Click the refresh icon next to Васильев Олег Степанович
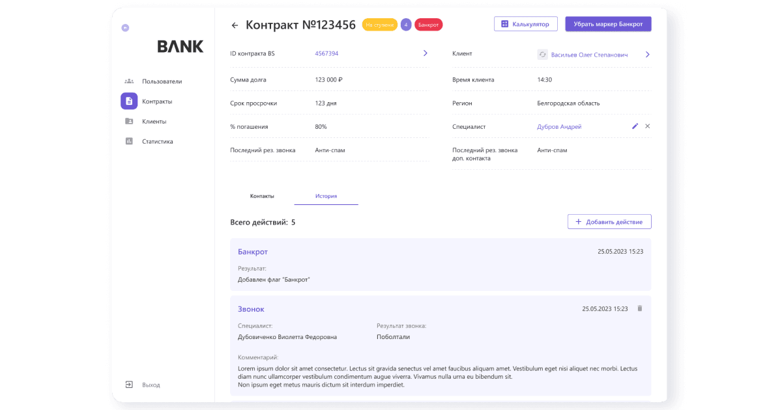 click(x=543, y=55)
